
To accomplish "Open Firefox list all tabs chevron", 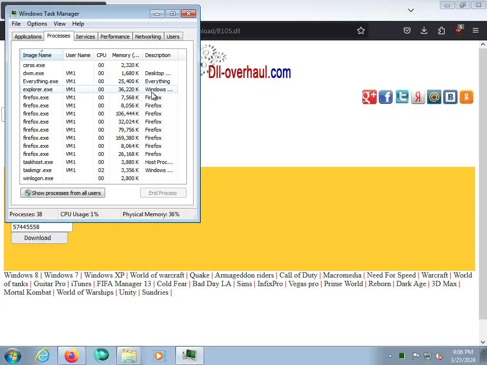I will (411, 10).
